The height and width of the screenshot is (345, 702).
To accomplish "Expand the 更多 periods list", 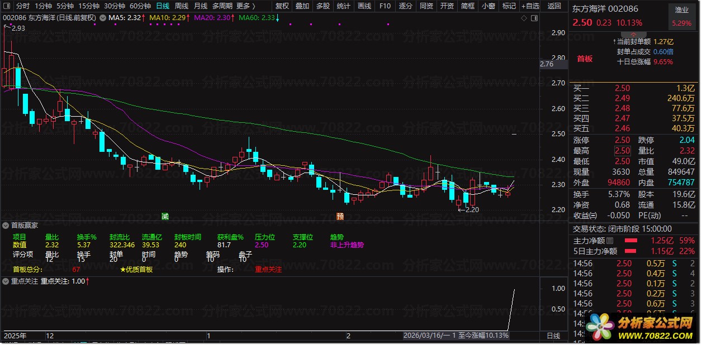I will (245, 6).
